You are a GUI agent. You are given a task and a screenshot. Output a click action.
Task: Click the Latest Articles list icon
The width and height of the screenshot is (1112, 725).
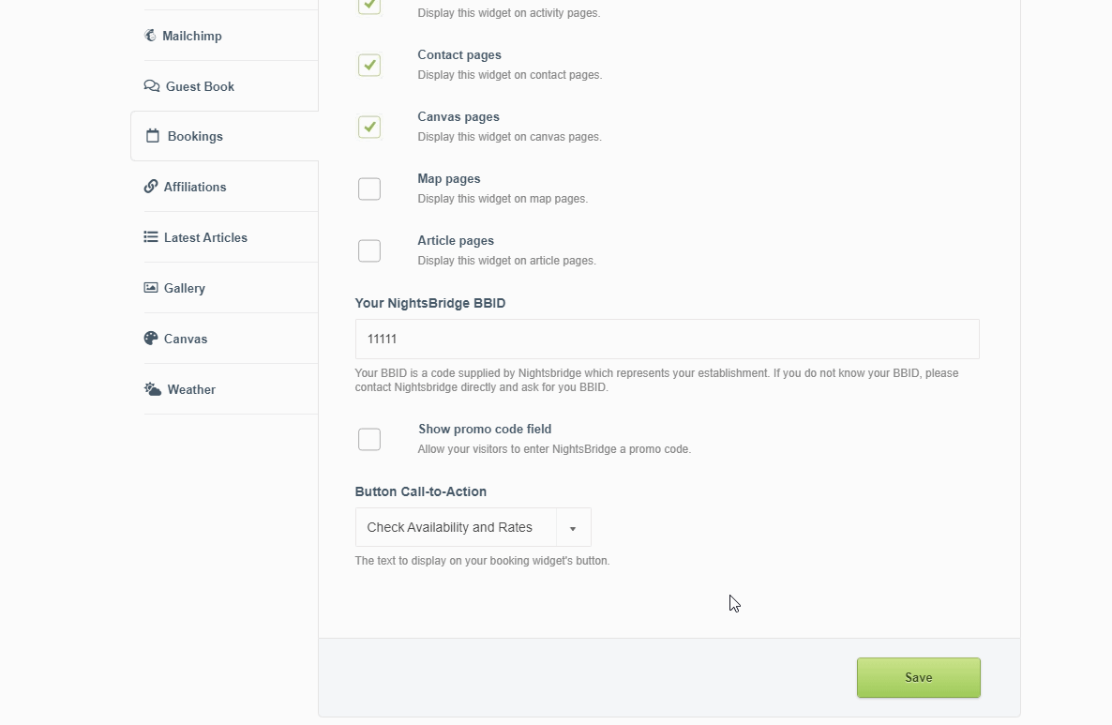click(x=151, y=237)
